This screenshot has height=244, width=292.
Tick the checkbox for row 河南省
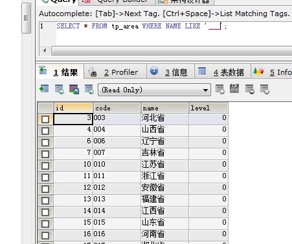coord(45,236)
